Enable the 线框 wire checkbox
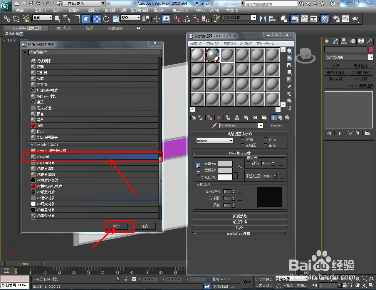 (242, 139)
